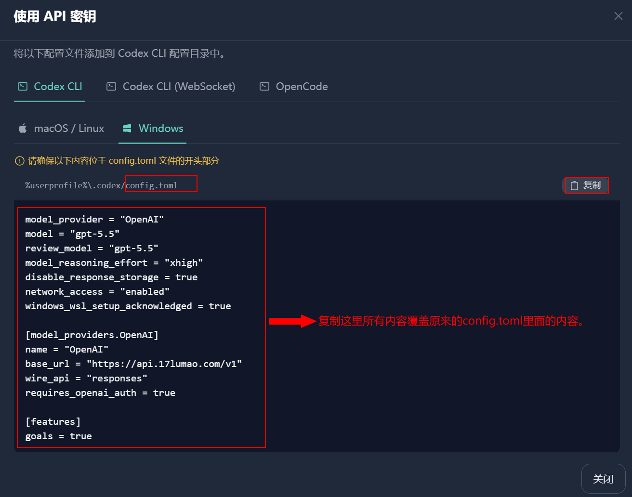Click the requires_openai_auth = true line
This screenshot has width=632, height=497.
pyautogui.click(x=100, y=393)
